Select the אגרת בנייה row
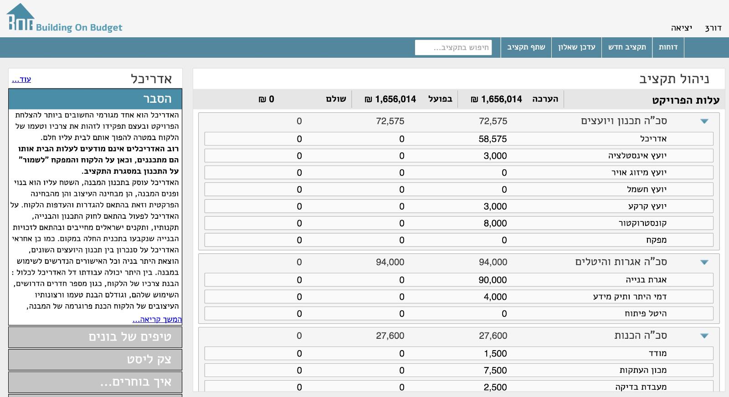The image size is (729, 397). click(459, 280)
